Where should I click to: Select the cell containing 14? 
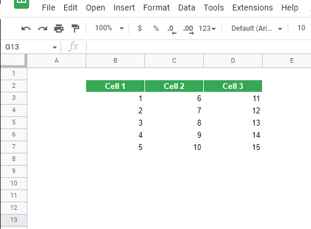click(x=233, y=135)
